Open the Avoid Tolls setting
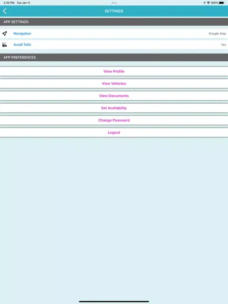Image resolution: width=228 pixels, height=304 pixels. pos(114,45)
